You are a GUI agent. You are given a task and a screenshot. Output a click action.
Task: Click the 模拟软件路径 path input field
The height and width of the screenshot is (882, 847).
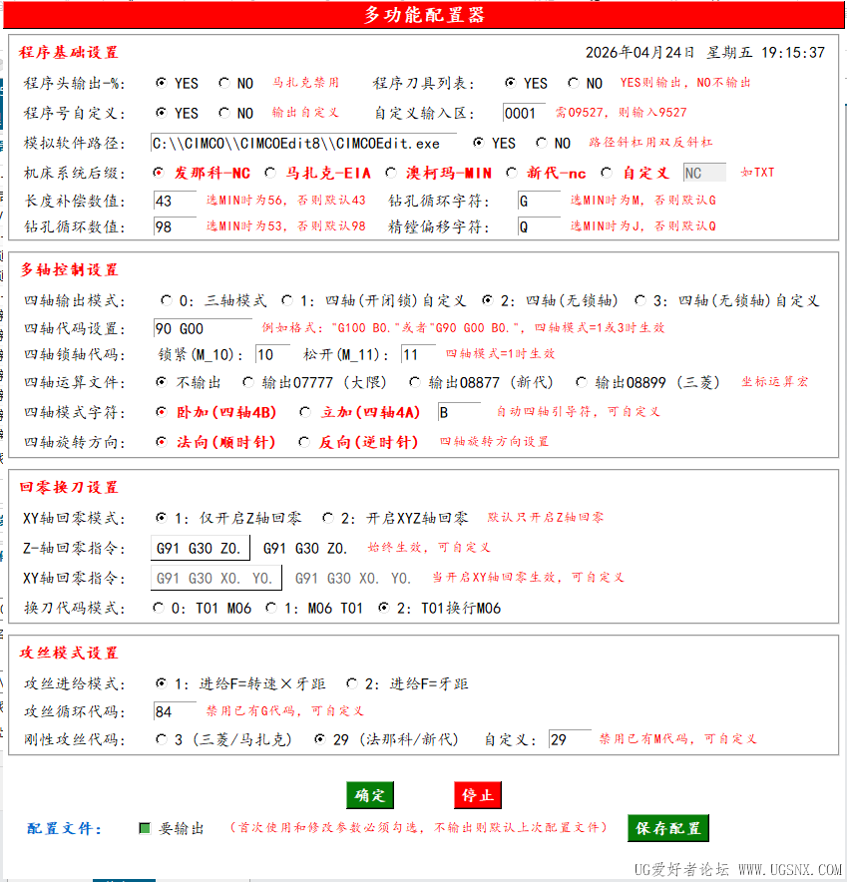click(x=303, y=144)
